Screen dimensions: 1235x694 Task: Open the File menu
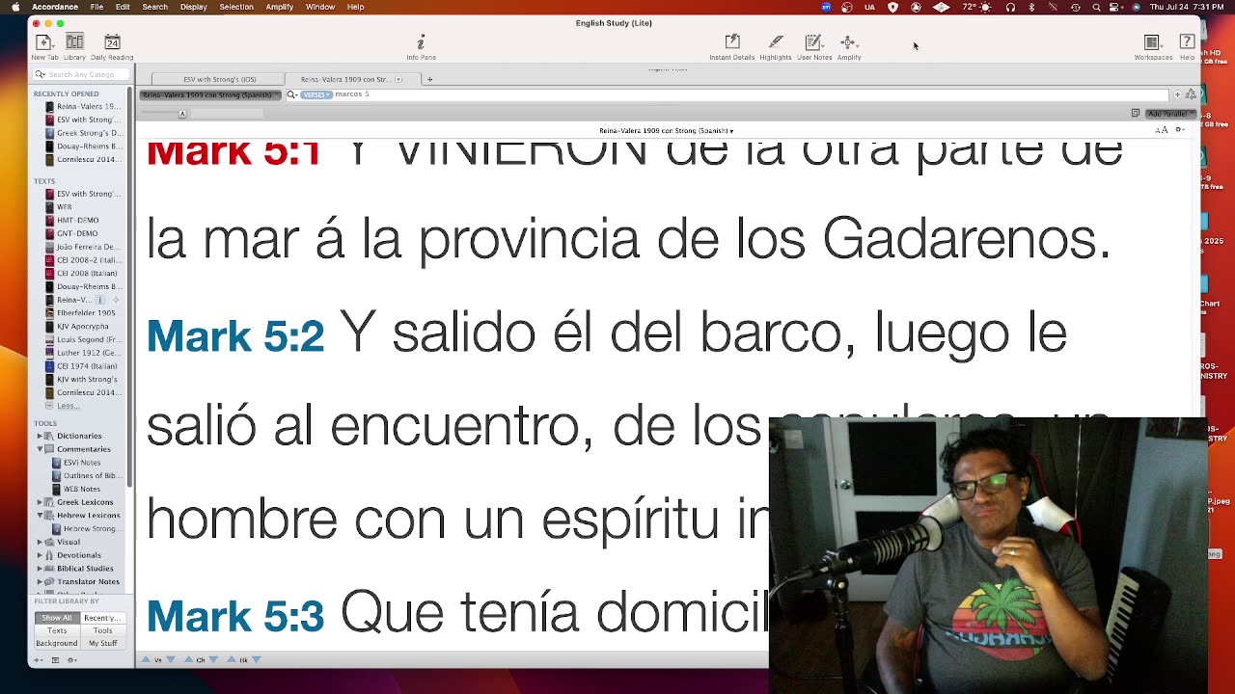click(96, 7)
